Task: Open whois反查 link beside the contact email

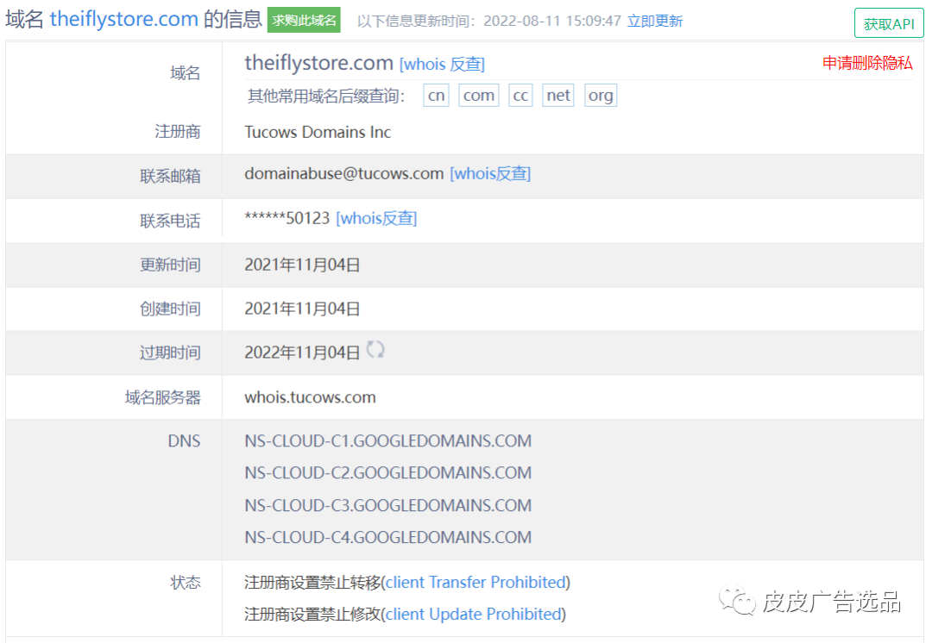Action: click(490, 173)
